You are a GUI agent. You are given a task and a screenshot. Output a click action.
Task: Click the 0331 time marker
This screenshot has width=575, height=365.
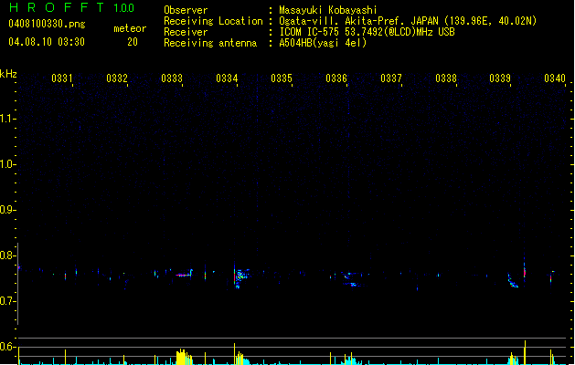[x=61, y=78]
